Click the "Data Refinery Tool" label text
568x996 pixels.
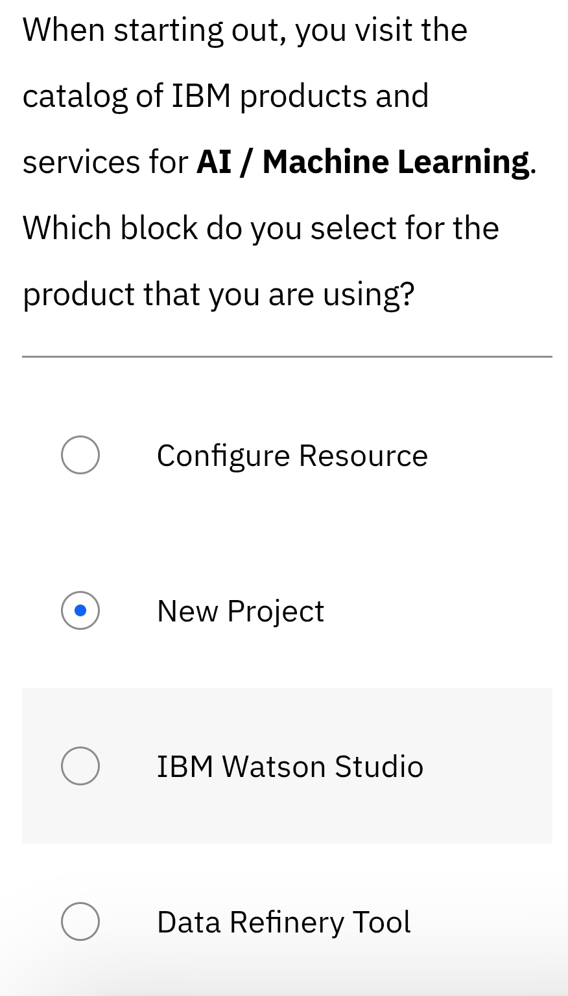tap(283, 922)
